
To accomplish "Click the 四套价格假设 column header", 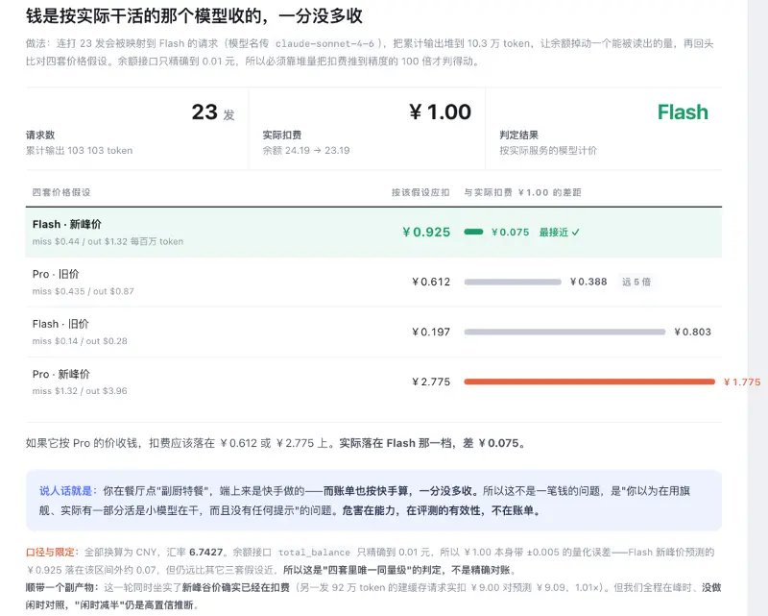I will point(61,192).
